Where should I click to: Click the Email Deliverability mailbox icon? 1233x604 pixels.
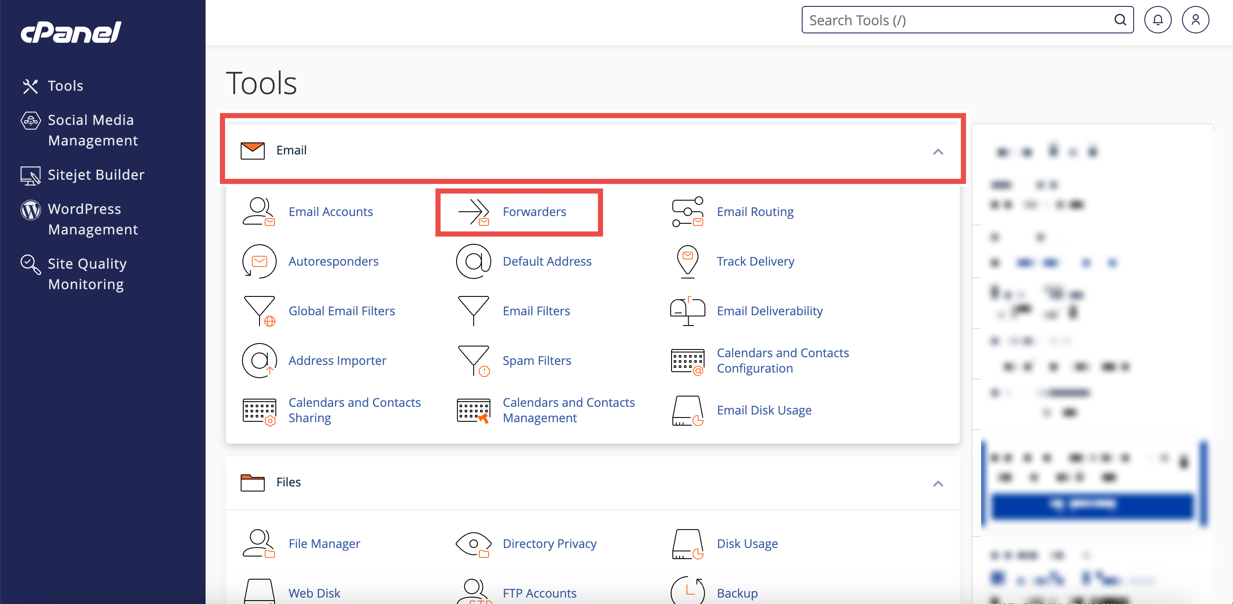pyautogui.click(x=687, y=311)
